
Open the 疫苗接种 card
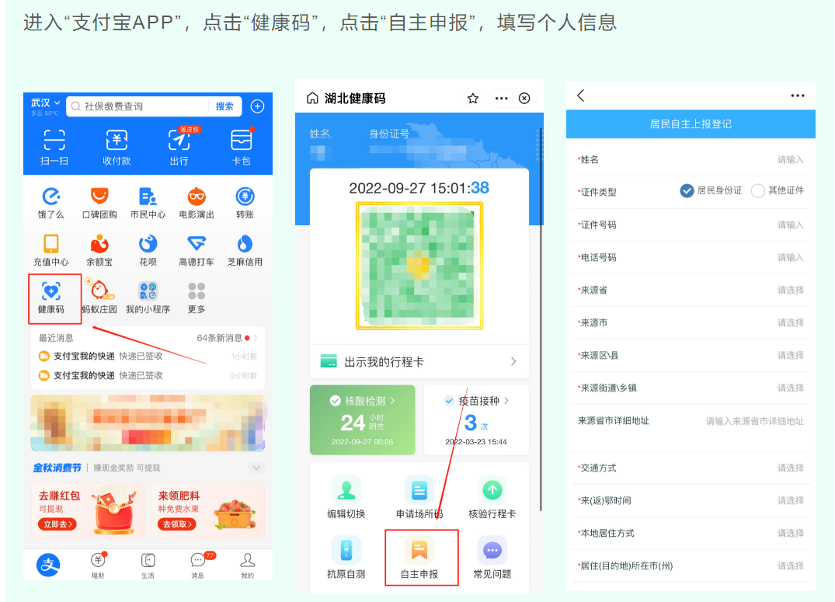476,419
